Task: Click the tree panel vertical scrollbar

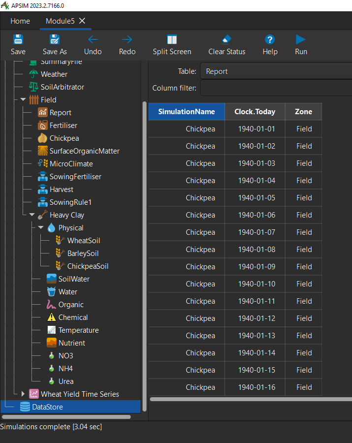Action: pos(145,256)
